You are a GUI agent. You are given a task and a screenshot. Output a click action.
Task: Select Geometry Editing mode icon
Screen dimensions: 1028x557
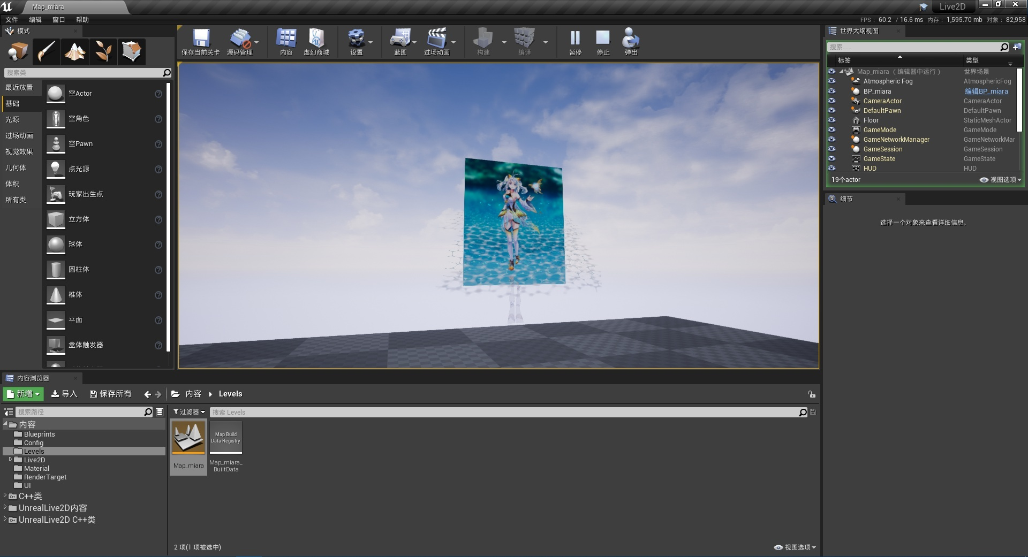pyautogui.click(x=132, y=51)
